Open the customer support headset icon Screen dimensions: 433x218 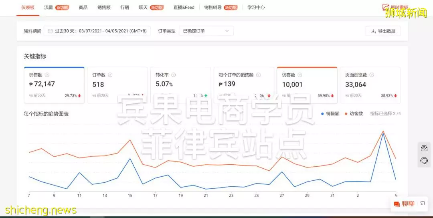pos(424,160)
